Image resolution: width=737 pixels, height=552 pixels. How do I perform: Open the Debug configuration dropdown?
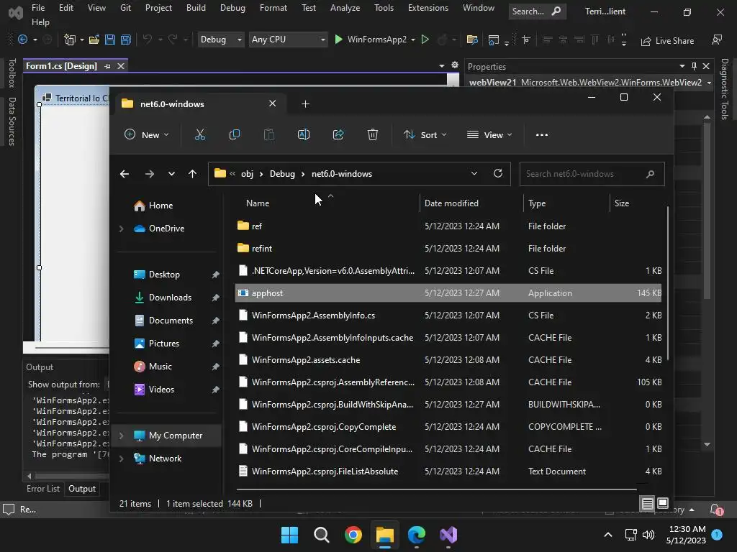point(220,40)
